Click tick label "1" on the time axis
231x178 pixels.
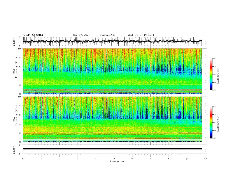pos(41,159)
